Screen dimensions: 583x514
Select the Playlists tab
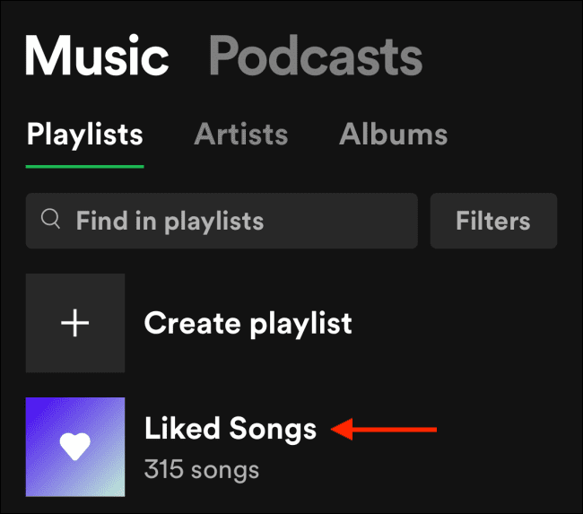(x=84, y=135)
